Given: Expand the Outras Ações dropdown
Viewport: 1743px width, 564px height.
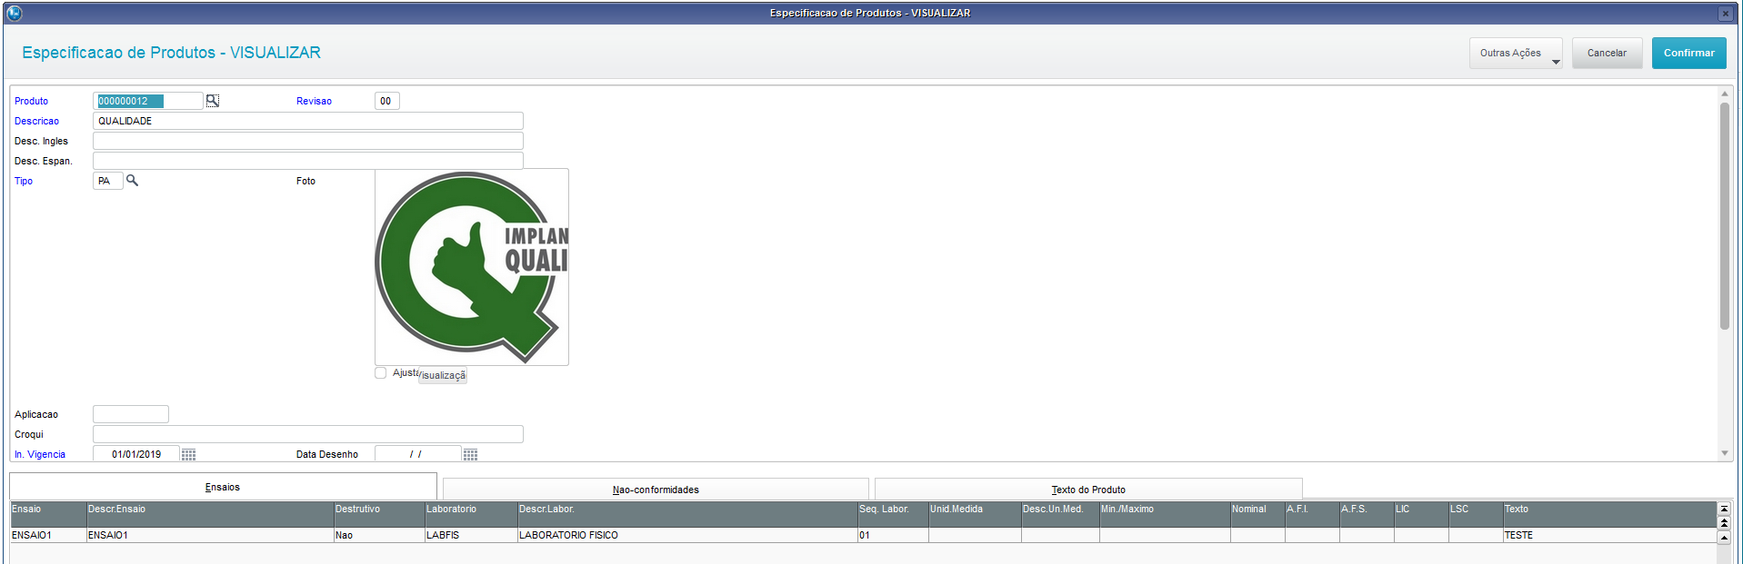Looking at the screenshot, I should tap(1516, 53).
